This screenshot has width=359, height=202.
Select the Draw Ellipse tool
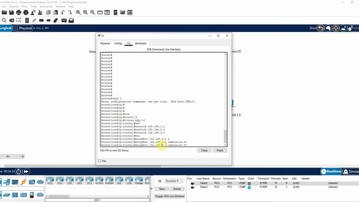[x=49, y=20]
